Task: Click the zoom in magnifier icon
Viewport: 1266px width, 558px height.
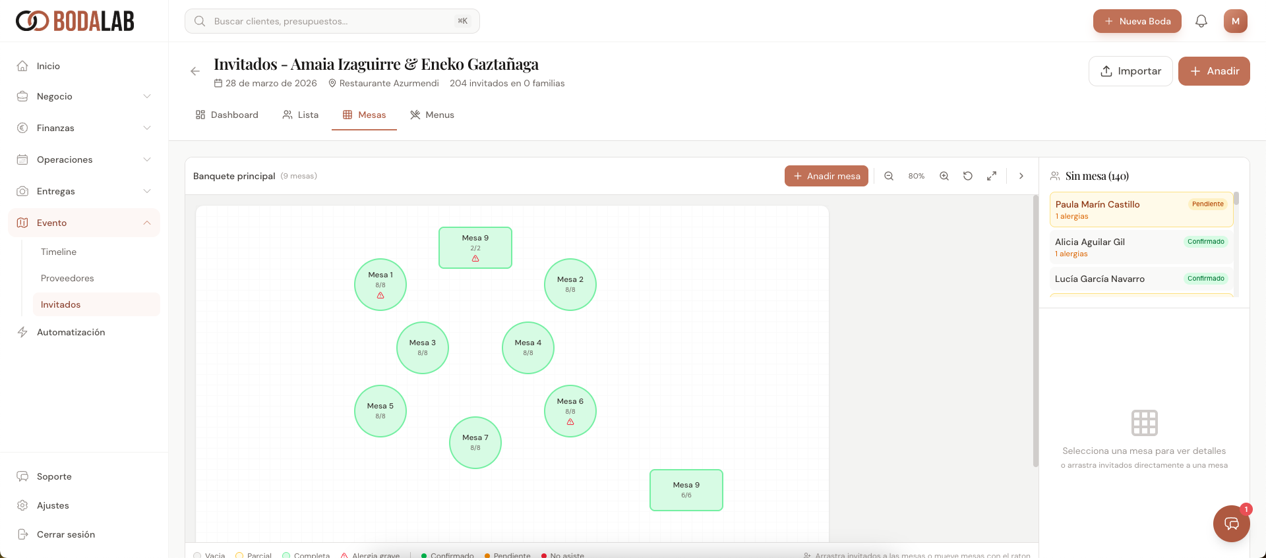Action: [x=944, y=176]
